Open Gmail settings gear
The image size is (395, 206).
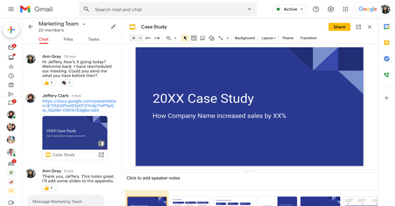[331, 10]
